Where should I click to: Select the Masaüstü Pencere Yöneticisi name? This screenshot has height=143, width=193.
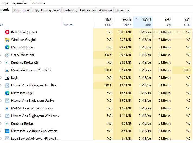[x=31, y=70]
